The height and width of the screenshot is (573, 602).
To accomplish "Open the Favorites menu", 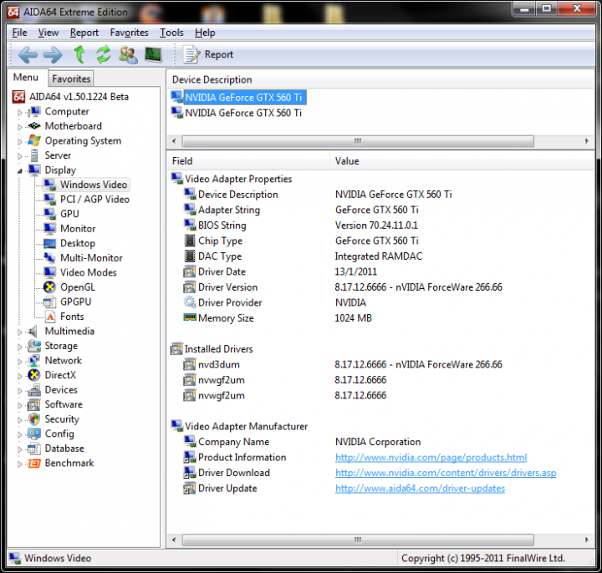I will [x=129, y=33].
